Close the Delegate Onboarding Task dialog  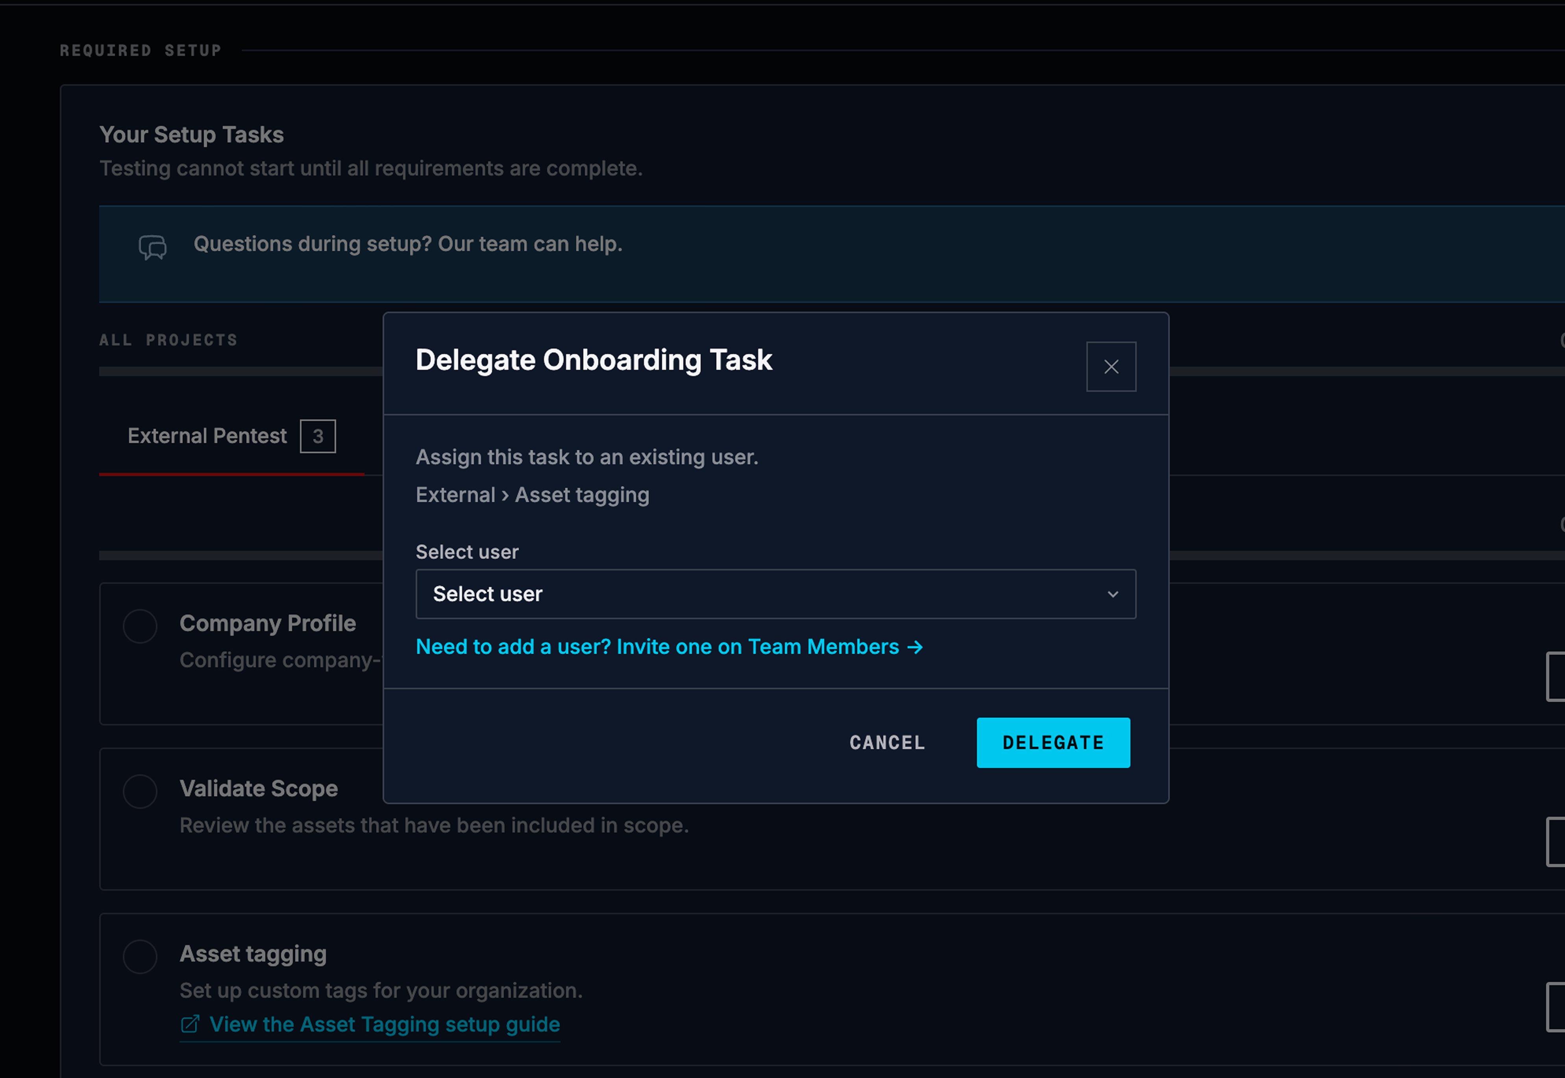pyautogui.click(x=1111, y=367)
